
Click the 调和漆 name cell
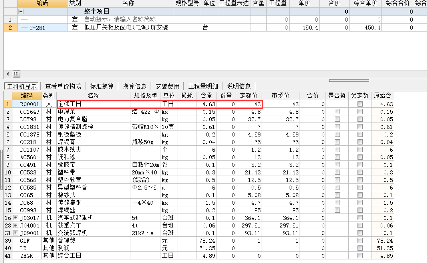(x=94, y=157)
